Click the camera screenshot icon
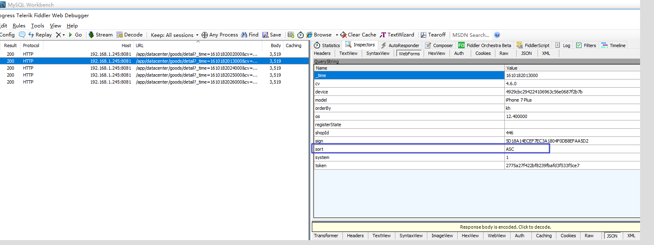654x245 pixels. pos(291,35)
